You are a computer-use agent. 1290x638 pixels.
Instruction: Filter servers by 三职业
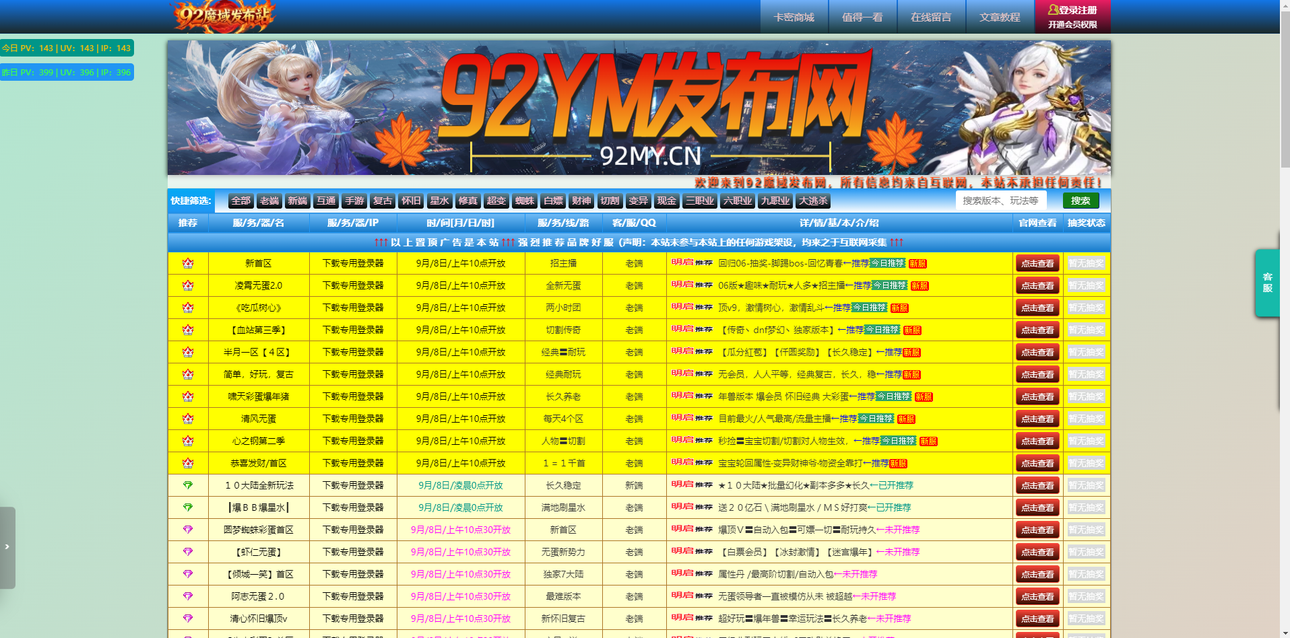700,201
